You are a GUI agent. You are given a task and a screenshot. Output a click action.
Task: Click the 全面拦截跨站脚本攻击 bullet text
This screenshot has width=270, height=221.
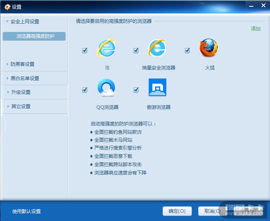(118, 165)
